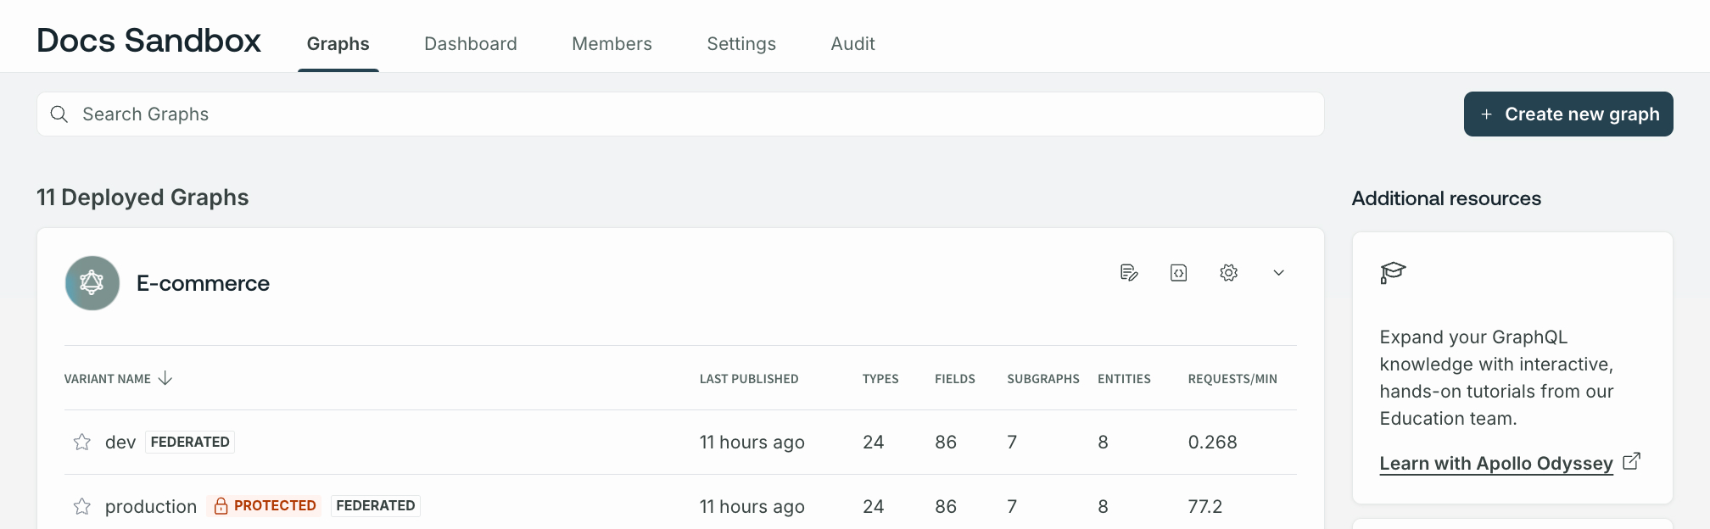The height and width of the screenshot is (529, 1710).
Task: Focus the Search Graphs field
Action: (680, 114)
